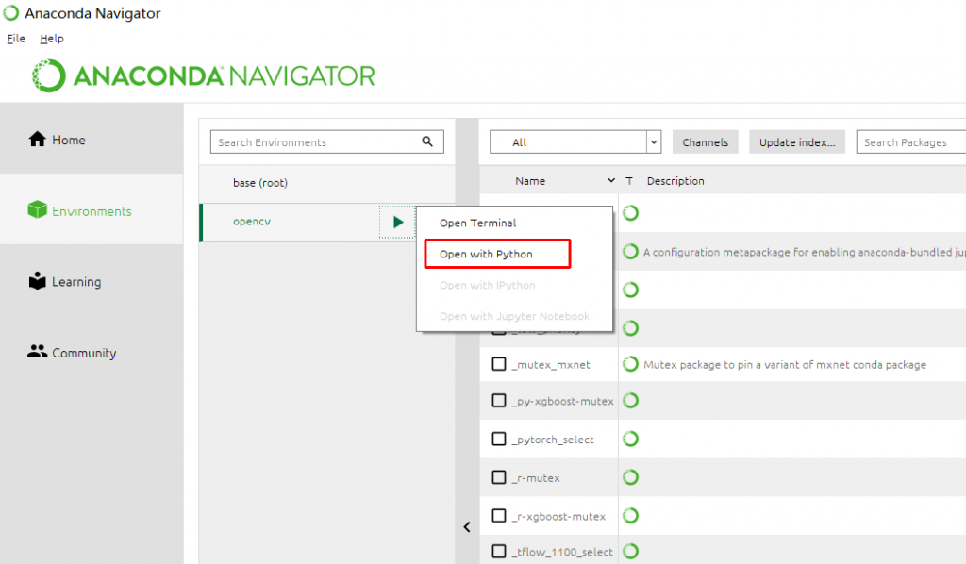Click the search magnifier in Search Environments
The height and width of the screenshot is (564, 966).
[x=427, y=142]
